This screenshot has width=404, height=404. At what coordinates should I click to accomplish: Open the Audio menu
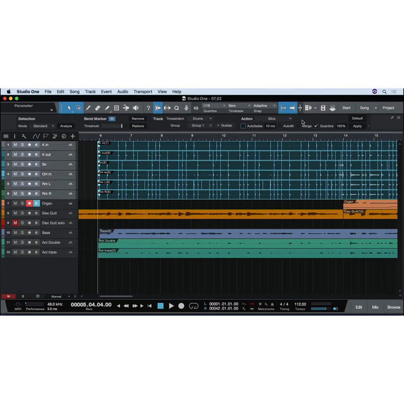click(x=122, y=92)
